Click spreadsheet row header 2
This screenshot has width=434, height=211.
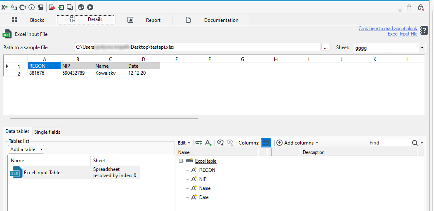pyautogui.click(x=16, y=73)
